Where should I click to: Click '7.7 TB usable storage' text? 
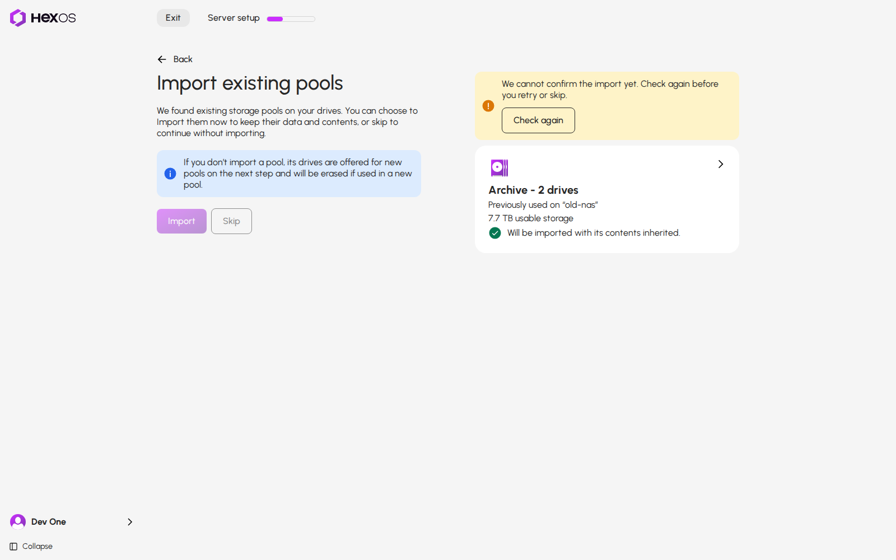(531, 218)
